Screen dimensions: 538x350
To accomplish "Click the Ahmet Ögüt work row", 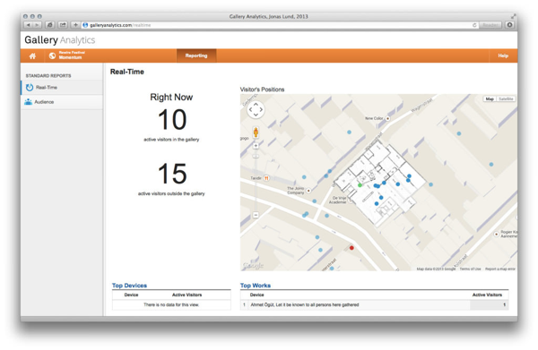I will [x=374, y=304].
